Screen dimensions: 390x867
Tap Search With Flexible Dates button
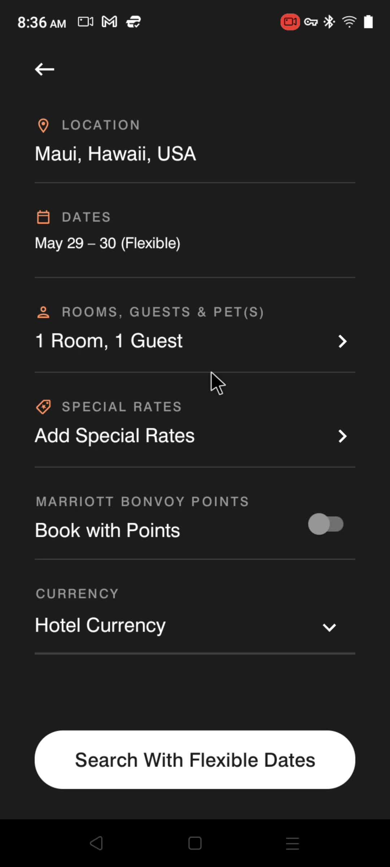195,760
